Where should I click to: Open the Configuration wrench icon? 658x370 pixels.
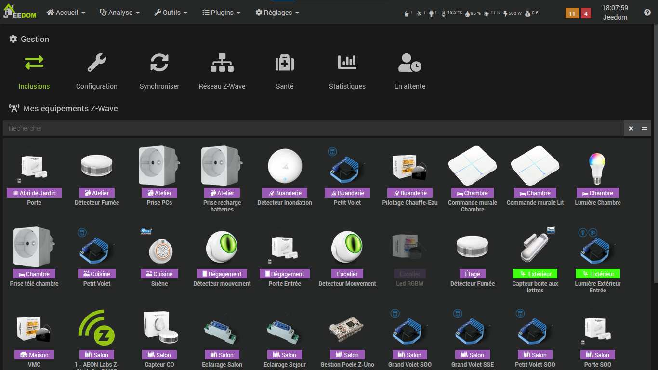97,63
